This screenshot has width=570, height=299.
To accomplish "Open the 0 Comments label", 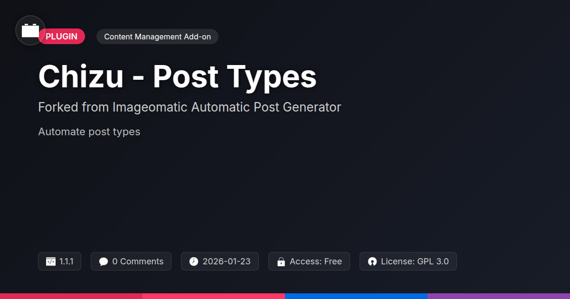I will click(138, 262).
